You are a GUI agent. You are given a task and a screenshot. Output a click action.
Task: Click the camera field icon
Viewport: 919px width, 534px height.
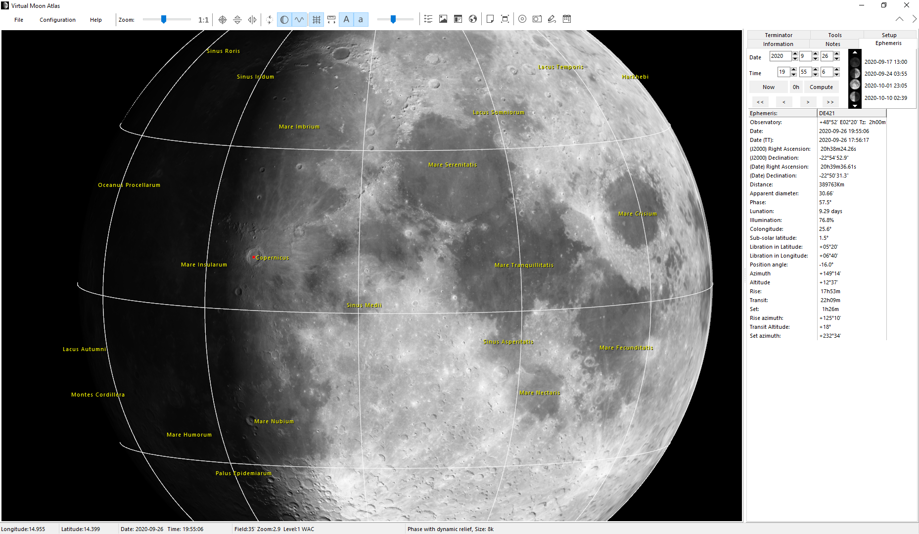coord(537,19)
